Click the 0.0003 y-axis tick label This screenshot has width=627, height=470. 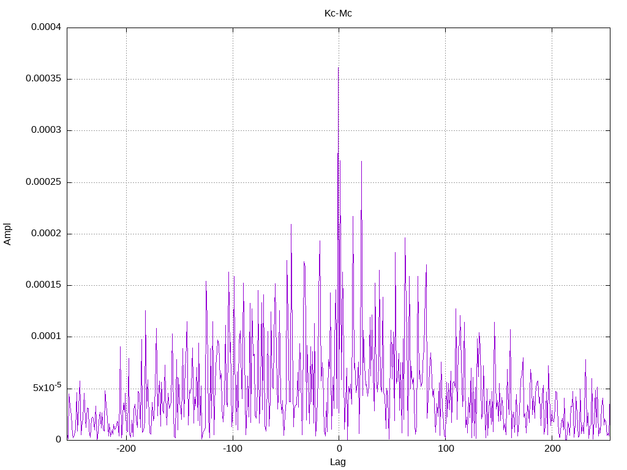point(47,130)
